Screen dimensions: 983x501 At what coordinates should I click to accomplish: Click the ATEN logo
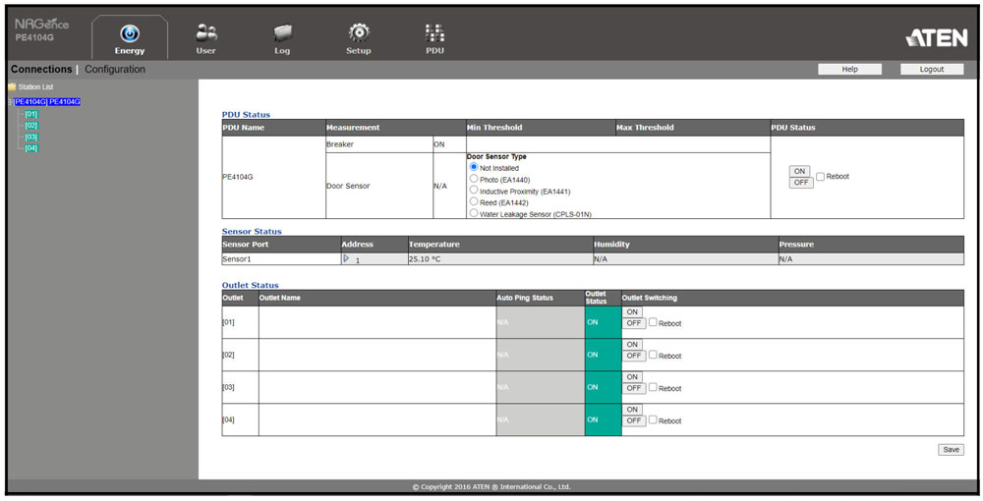pos(936,37)
